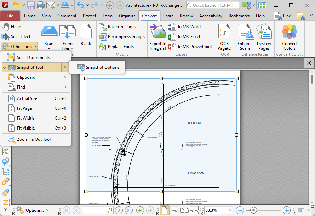
Task: Open the zoom percentage combo box
Action: point(219,210)
